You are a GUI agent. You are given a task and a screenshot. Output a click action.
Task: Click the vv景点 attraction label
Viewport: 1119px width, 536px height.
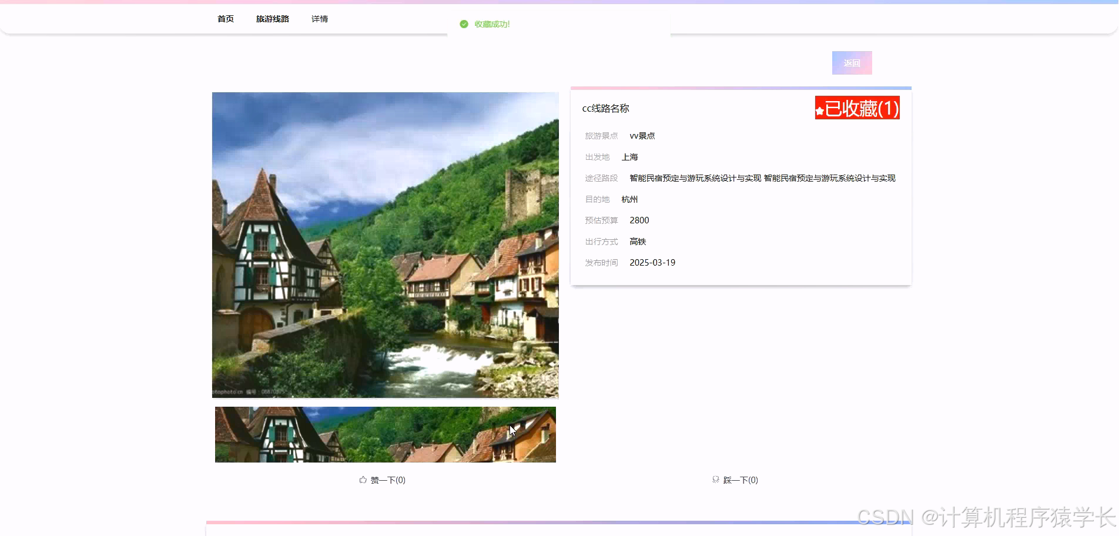pyautogui.click(x=642, y=136)
